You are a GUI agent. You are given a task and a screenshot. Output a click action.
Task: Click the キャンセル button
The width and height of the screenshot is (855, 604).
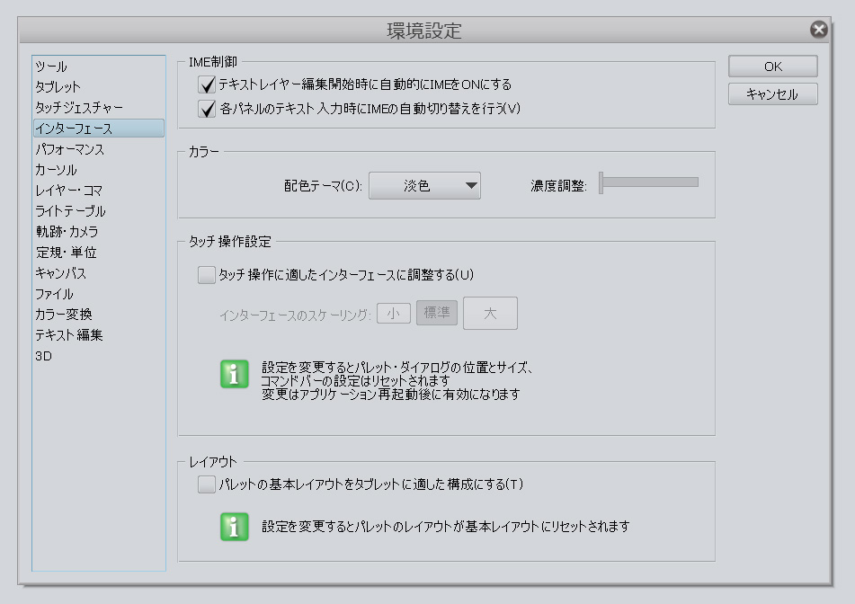click(x=772, y=94)
